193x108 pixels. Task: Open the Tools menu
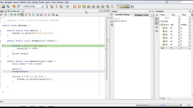pos(53,2)
